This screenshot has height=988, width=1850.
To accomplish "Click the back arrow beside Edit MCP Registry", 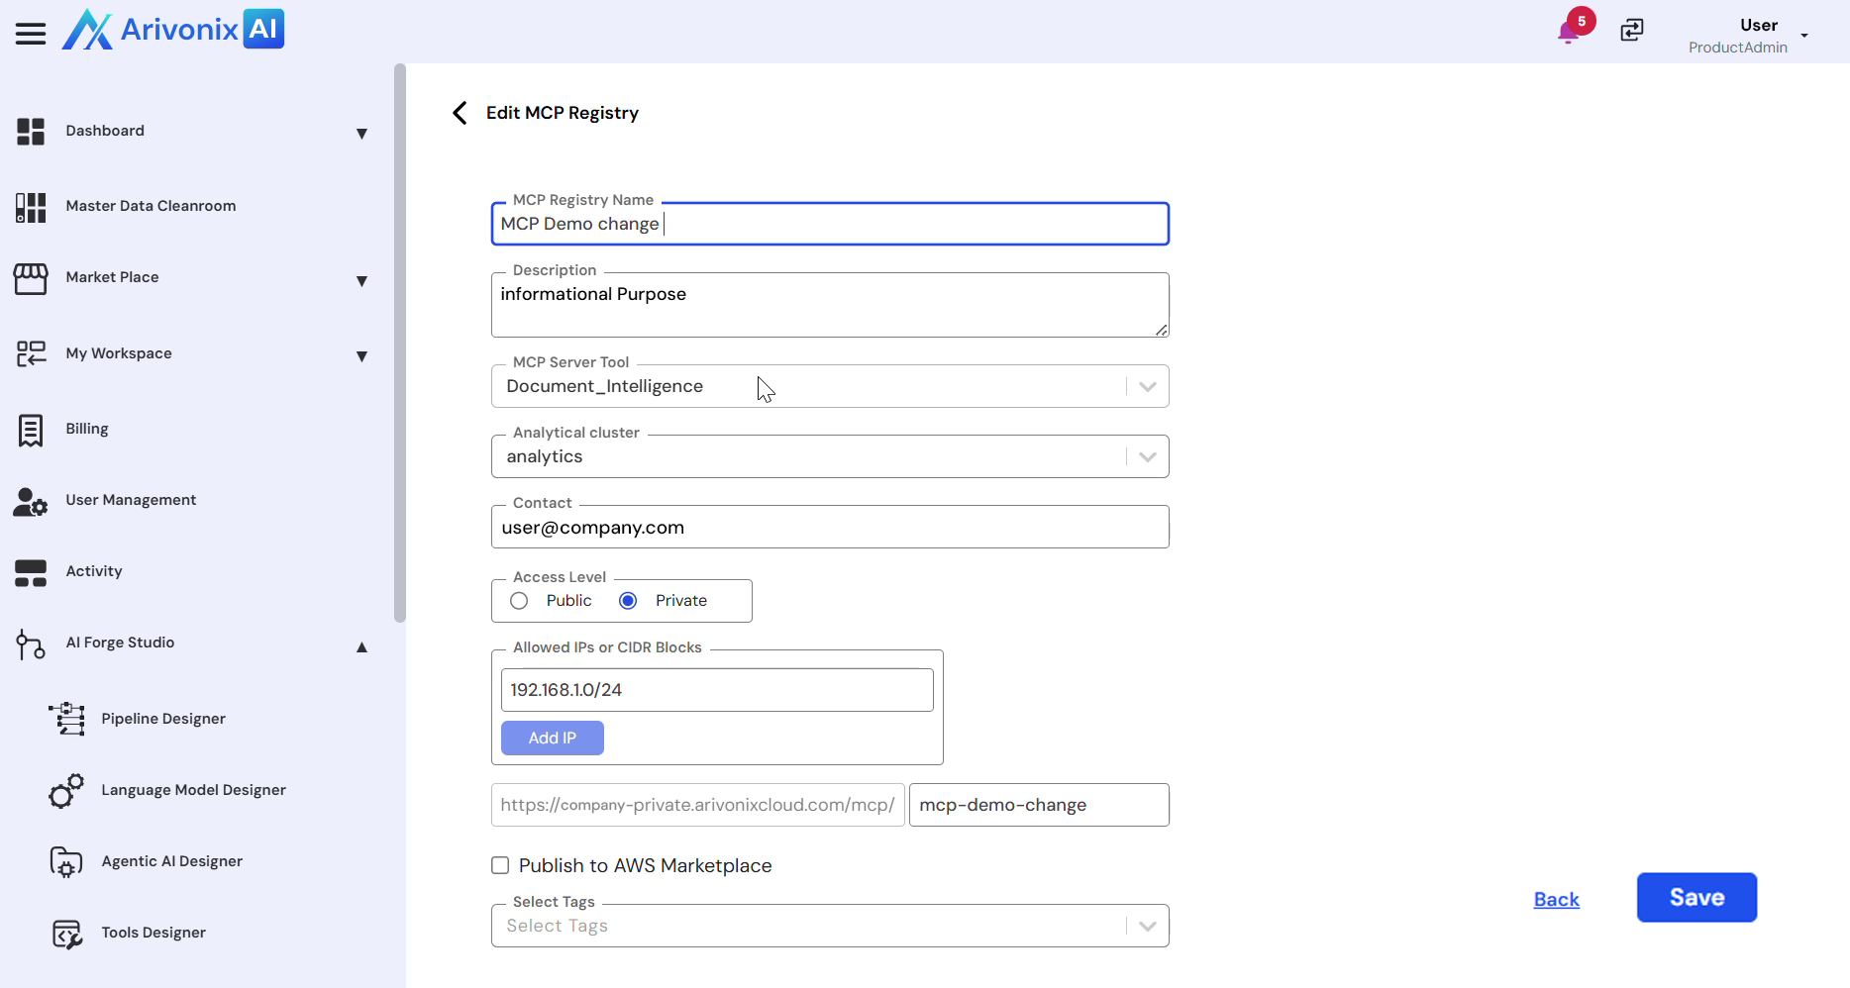I will (460, 113).
